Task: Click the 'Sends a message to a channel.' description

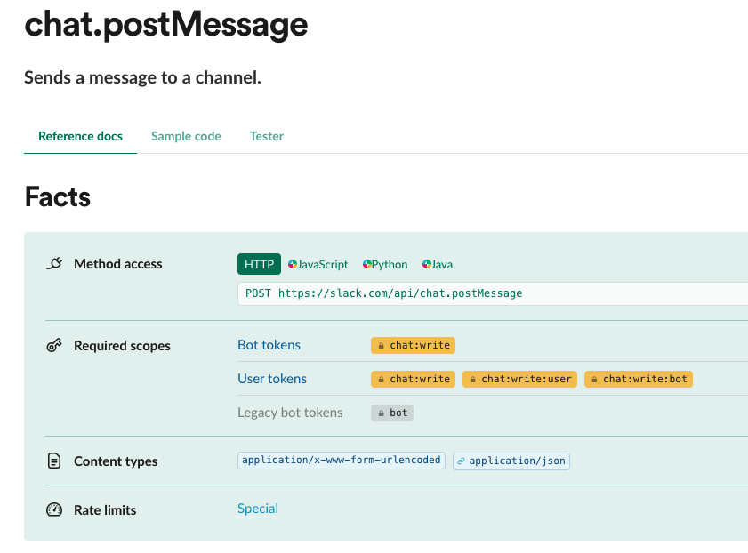Action: [142, 77]
